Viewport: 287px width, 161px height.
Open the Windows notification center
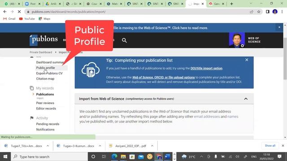[x=279, y=157]
